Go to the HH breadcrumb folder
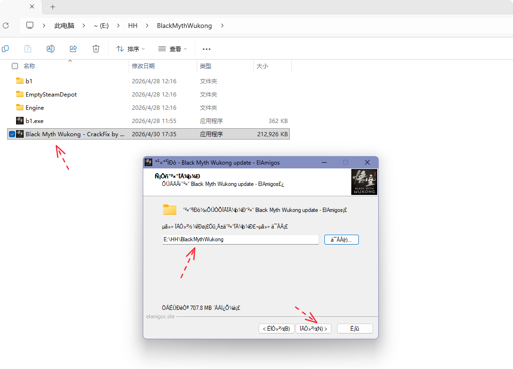 (132, 26)
